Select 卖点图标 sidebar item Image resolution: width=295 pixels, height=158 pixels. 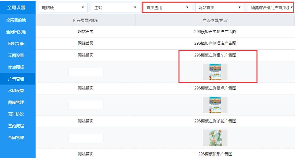click(x=16, y=67)
